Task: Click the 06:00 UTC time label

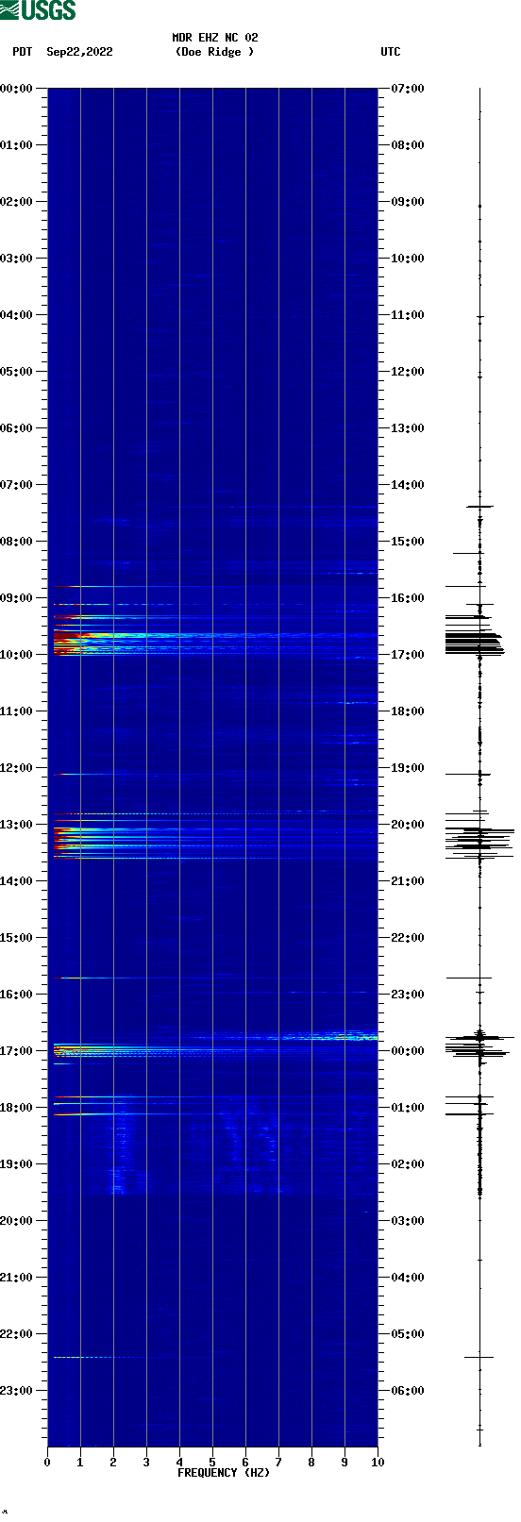Action: (408, 1391)
